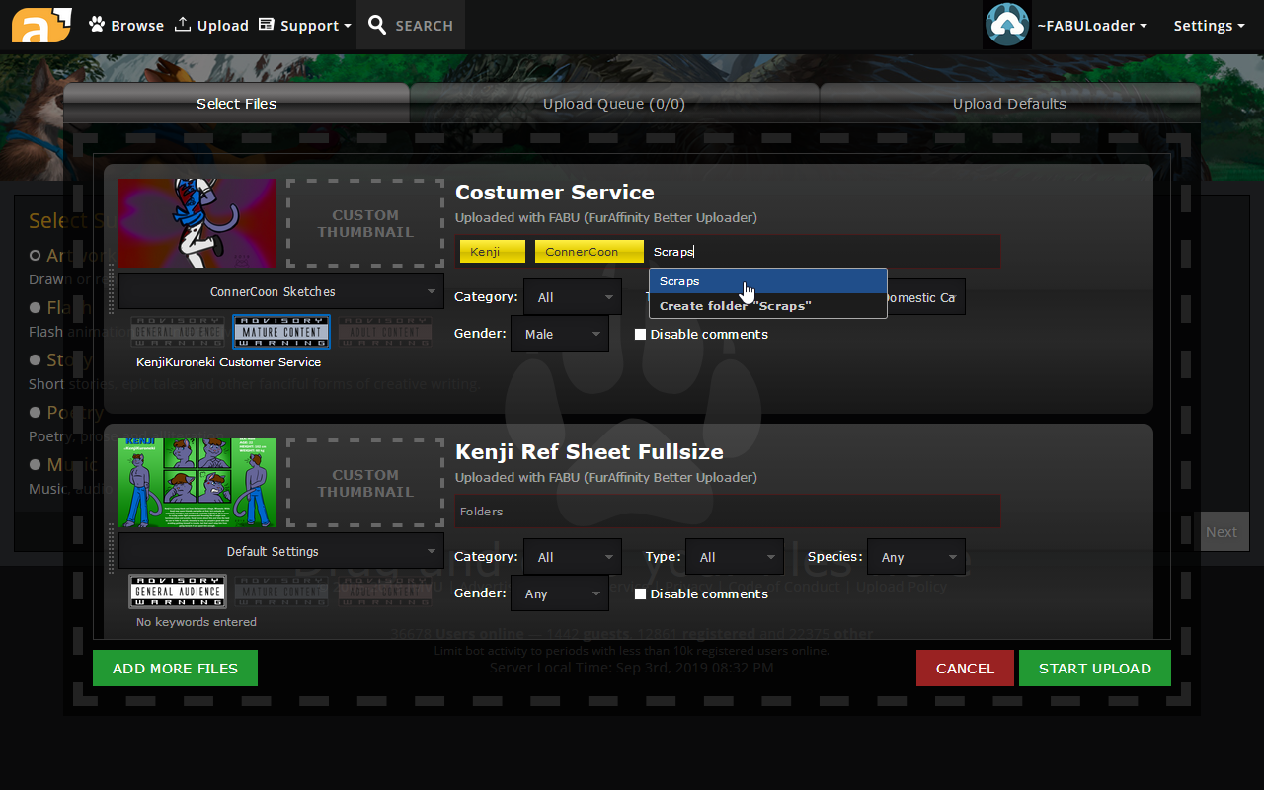Open Gender dropdown set to Any

point(560,593)
